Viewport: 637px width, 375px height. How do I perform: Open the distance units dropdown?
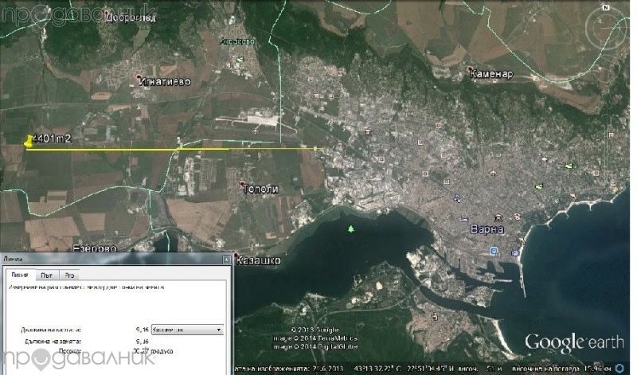(x=187, y=330)
